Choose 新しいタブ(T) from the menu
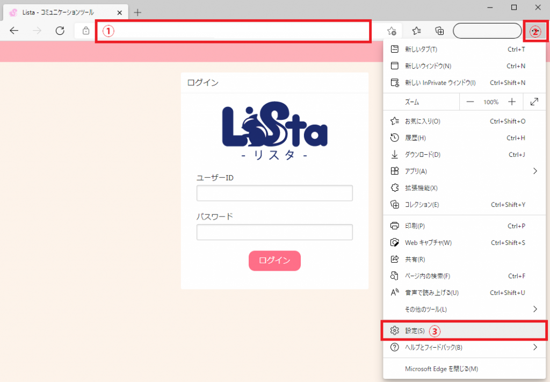The height and width of the screenshot is (382, 550). (464, 49)
